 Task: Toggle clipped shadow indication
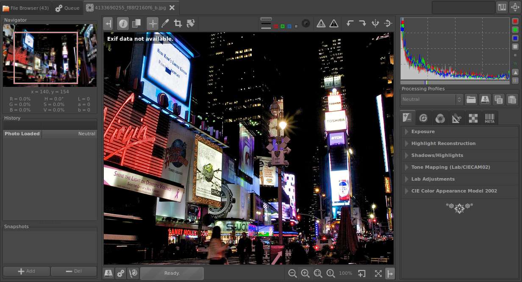321,24
